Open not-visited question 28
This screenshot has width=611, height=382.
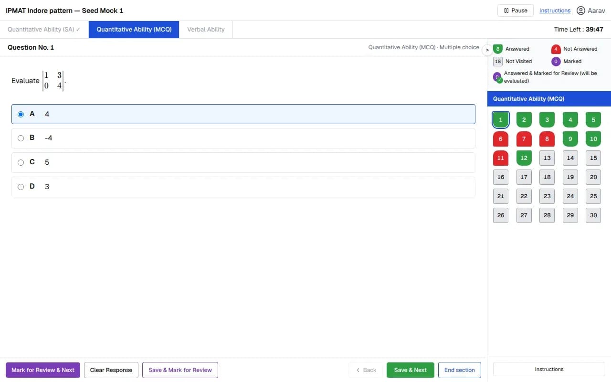tap(547, 215)
